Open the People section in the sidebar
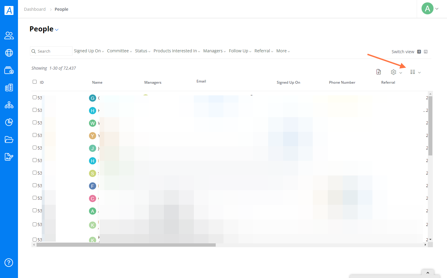The image size is (447, 278). pyautogui.click(x=9, y=36)
